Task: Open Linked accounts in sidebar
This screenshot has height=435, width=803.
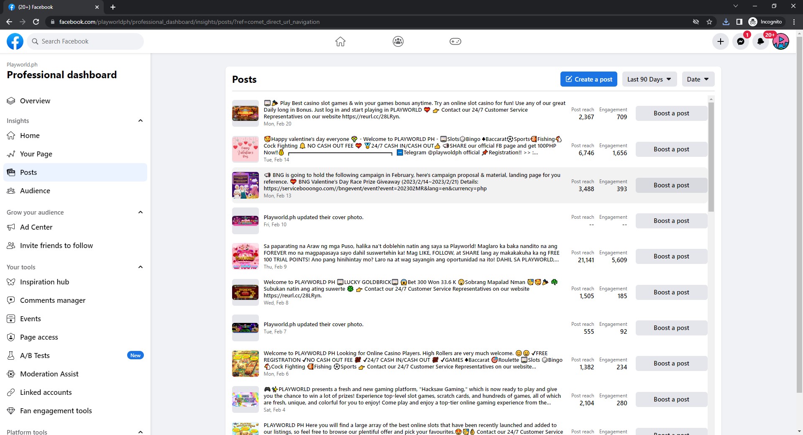Action: [75, 392]
